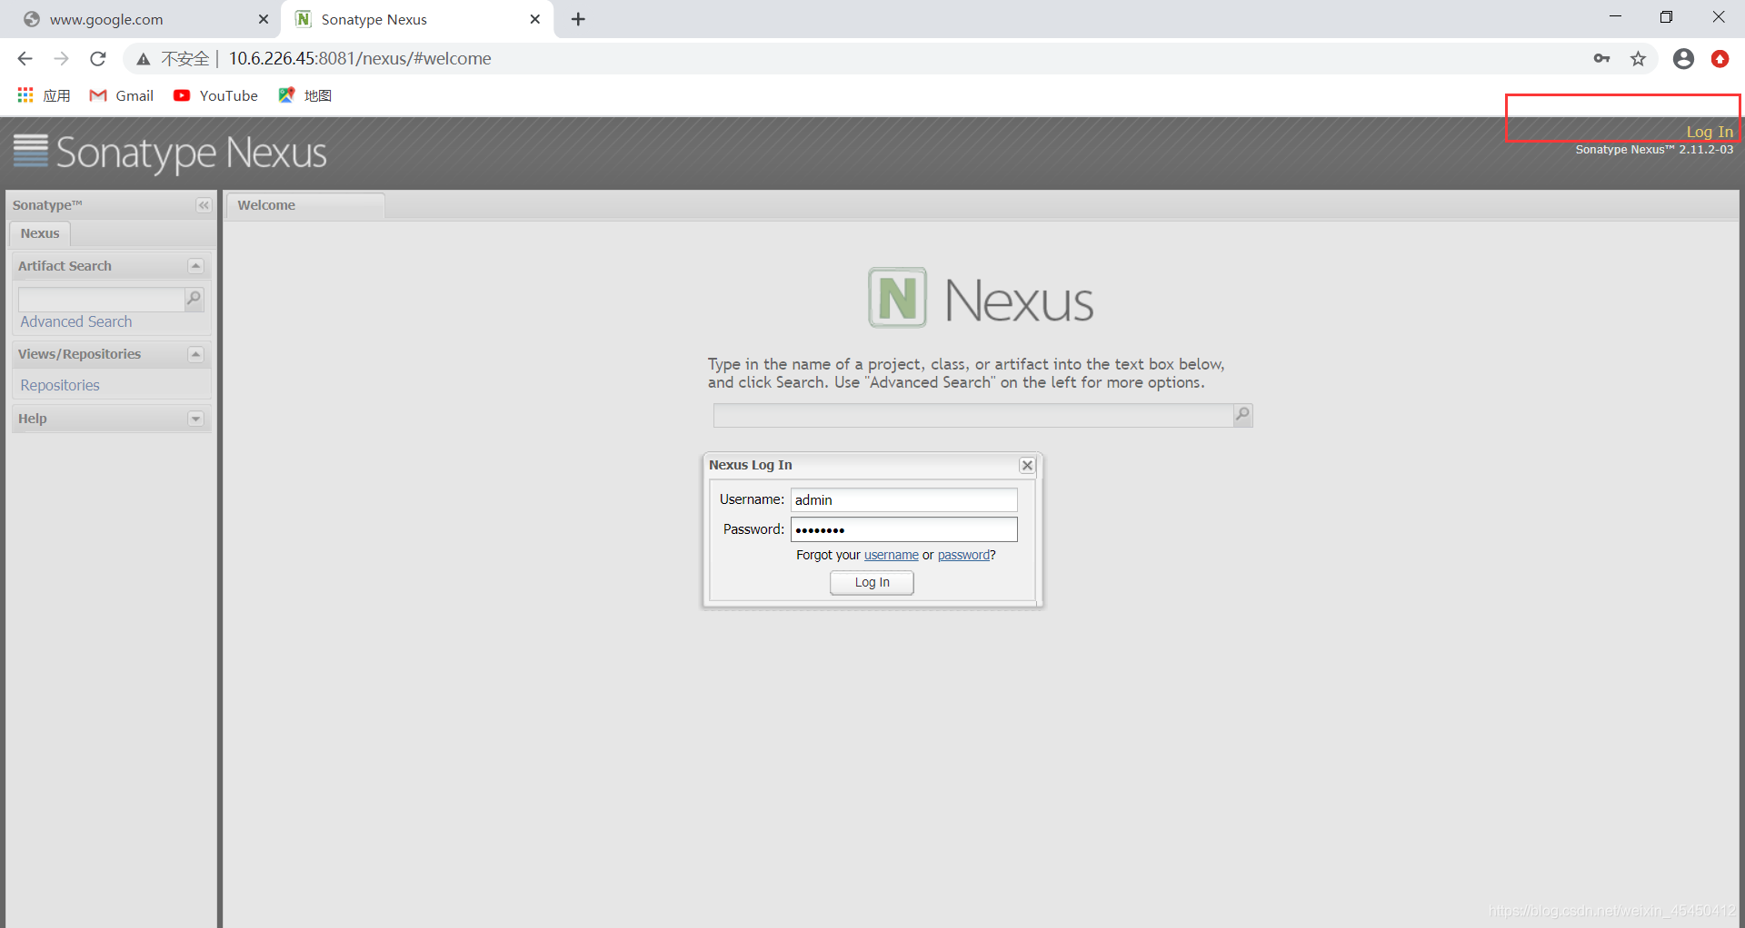Click the Username field

(x=903, y=500)
